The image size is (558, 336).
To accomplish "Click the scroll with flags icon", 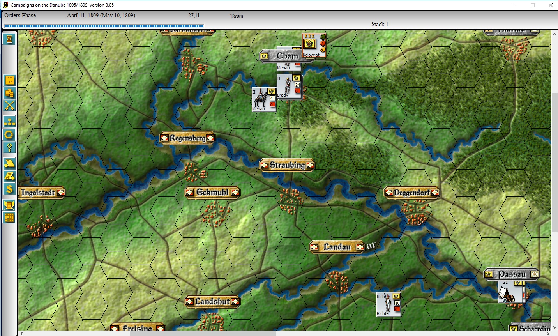I will click(x=9, y=205).
